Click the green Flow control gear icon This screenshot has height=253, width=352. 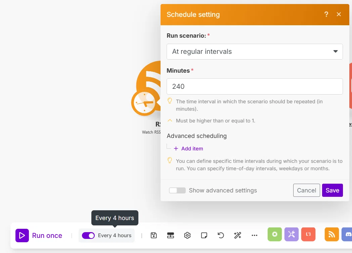click(x=274, y=234)
